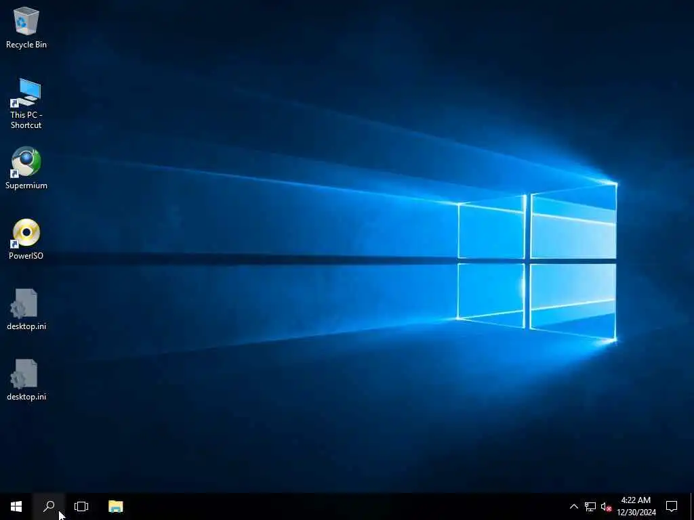Screen dimensions: 694x520
Task: Select the bottom-most desktop.ini file icon
Action: pyautogui.click(x=26, y=379)
